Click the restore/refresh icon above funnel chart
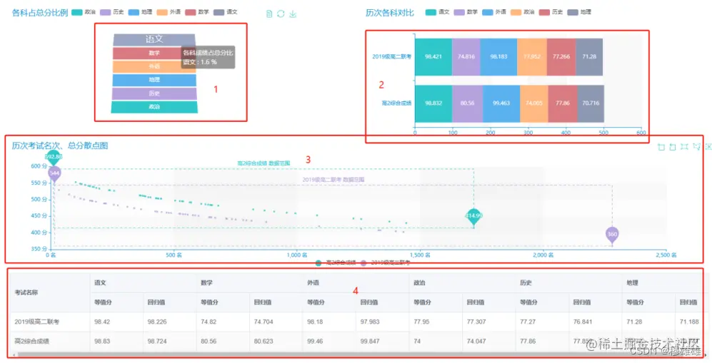The height and width of the screenshot is (363, 712). [x=281, y=14]
